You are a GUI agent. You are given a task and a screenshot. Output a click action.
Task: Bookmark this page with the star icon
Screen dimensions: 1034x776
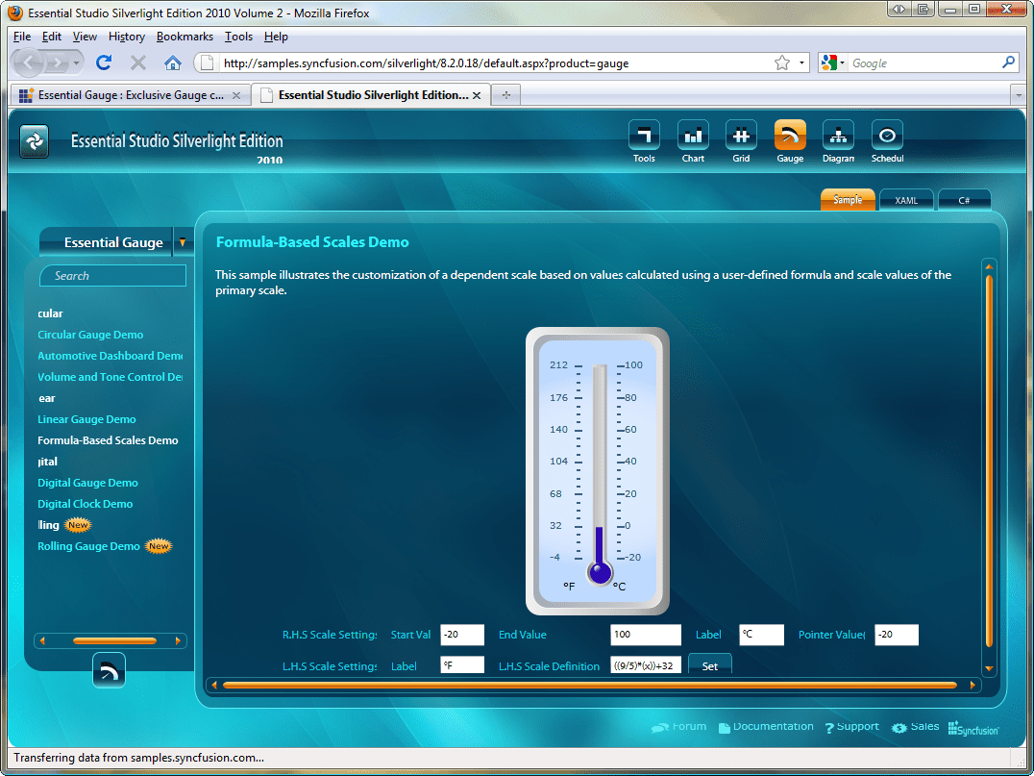pyautogui.click(x=782, y=63)
